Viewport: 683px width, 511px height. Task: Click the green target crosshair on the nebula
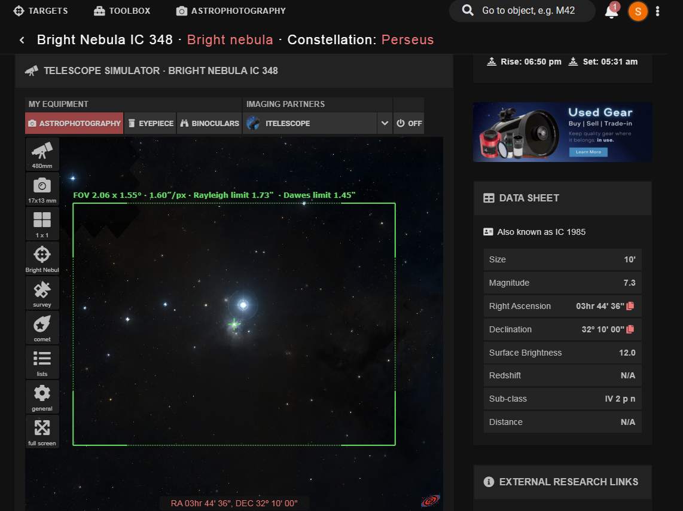pyautogui.click(x=234, y=324)
